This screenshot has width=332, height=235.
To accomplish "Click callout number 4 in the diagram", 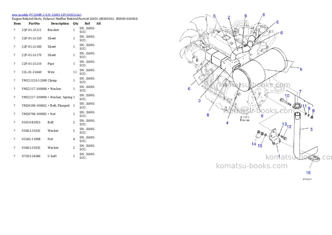I will [227, 123].
